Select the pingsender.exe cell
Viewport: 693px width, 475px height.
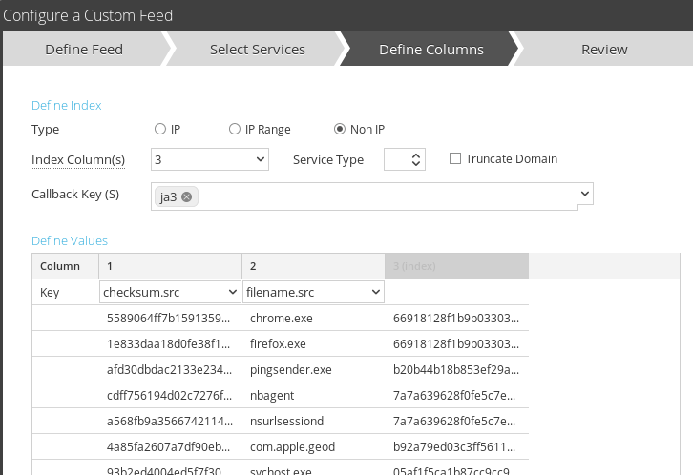[x=290, y=369]
